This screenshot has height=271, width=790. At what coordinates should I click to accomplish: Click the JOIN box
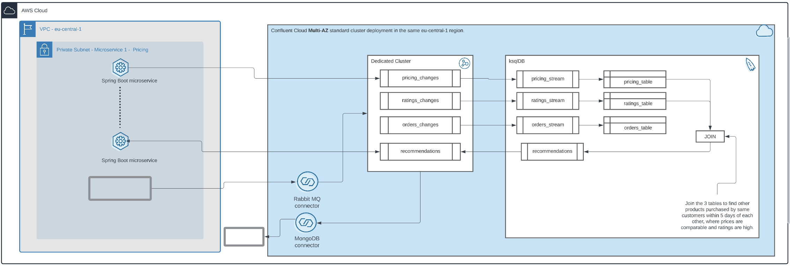point(710,137)
